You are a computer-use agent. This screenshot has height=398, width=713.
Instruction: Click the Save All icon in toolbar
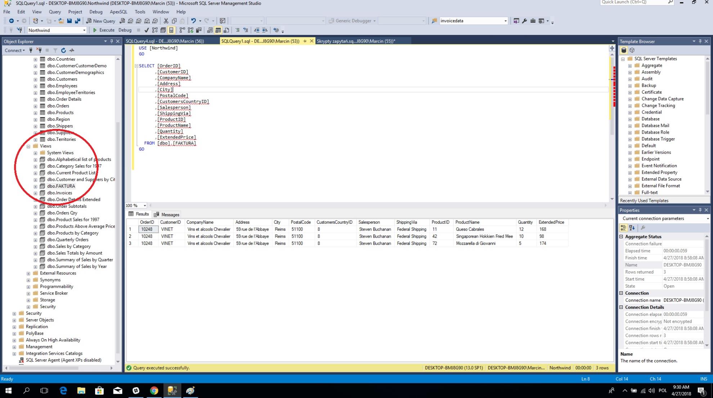(77, 21)
